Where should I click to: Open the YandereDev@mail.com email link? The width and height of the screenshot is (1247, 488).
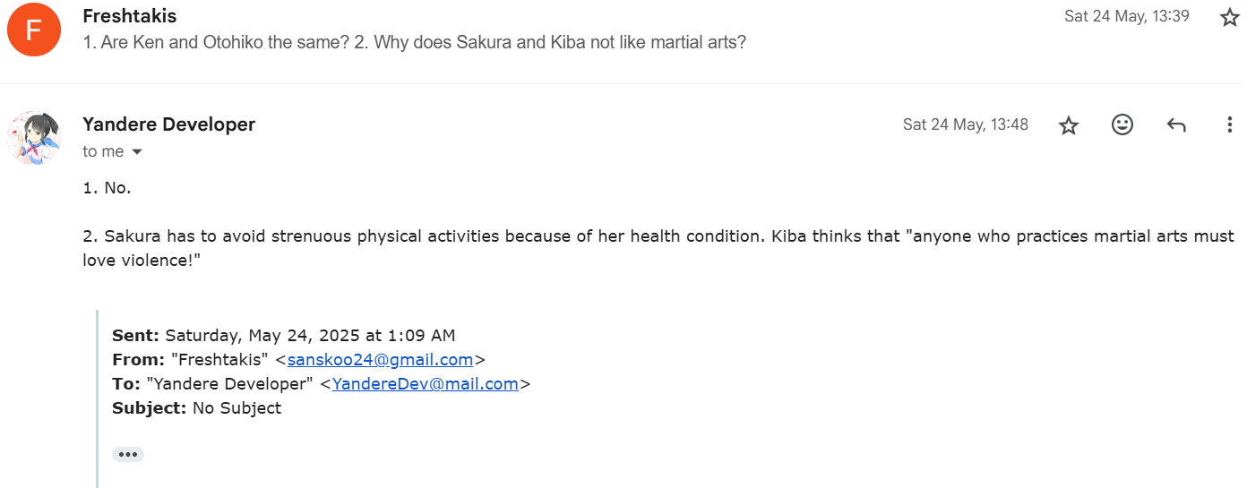425,384
